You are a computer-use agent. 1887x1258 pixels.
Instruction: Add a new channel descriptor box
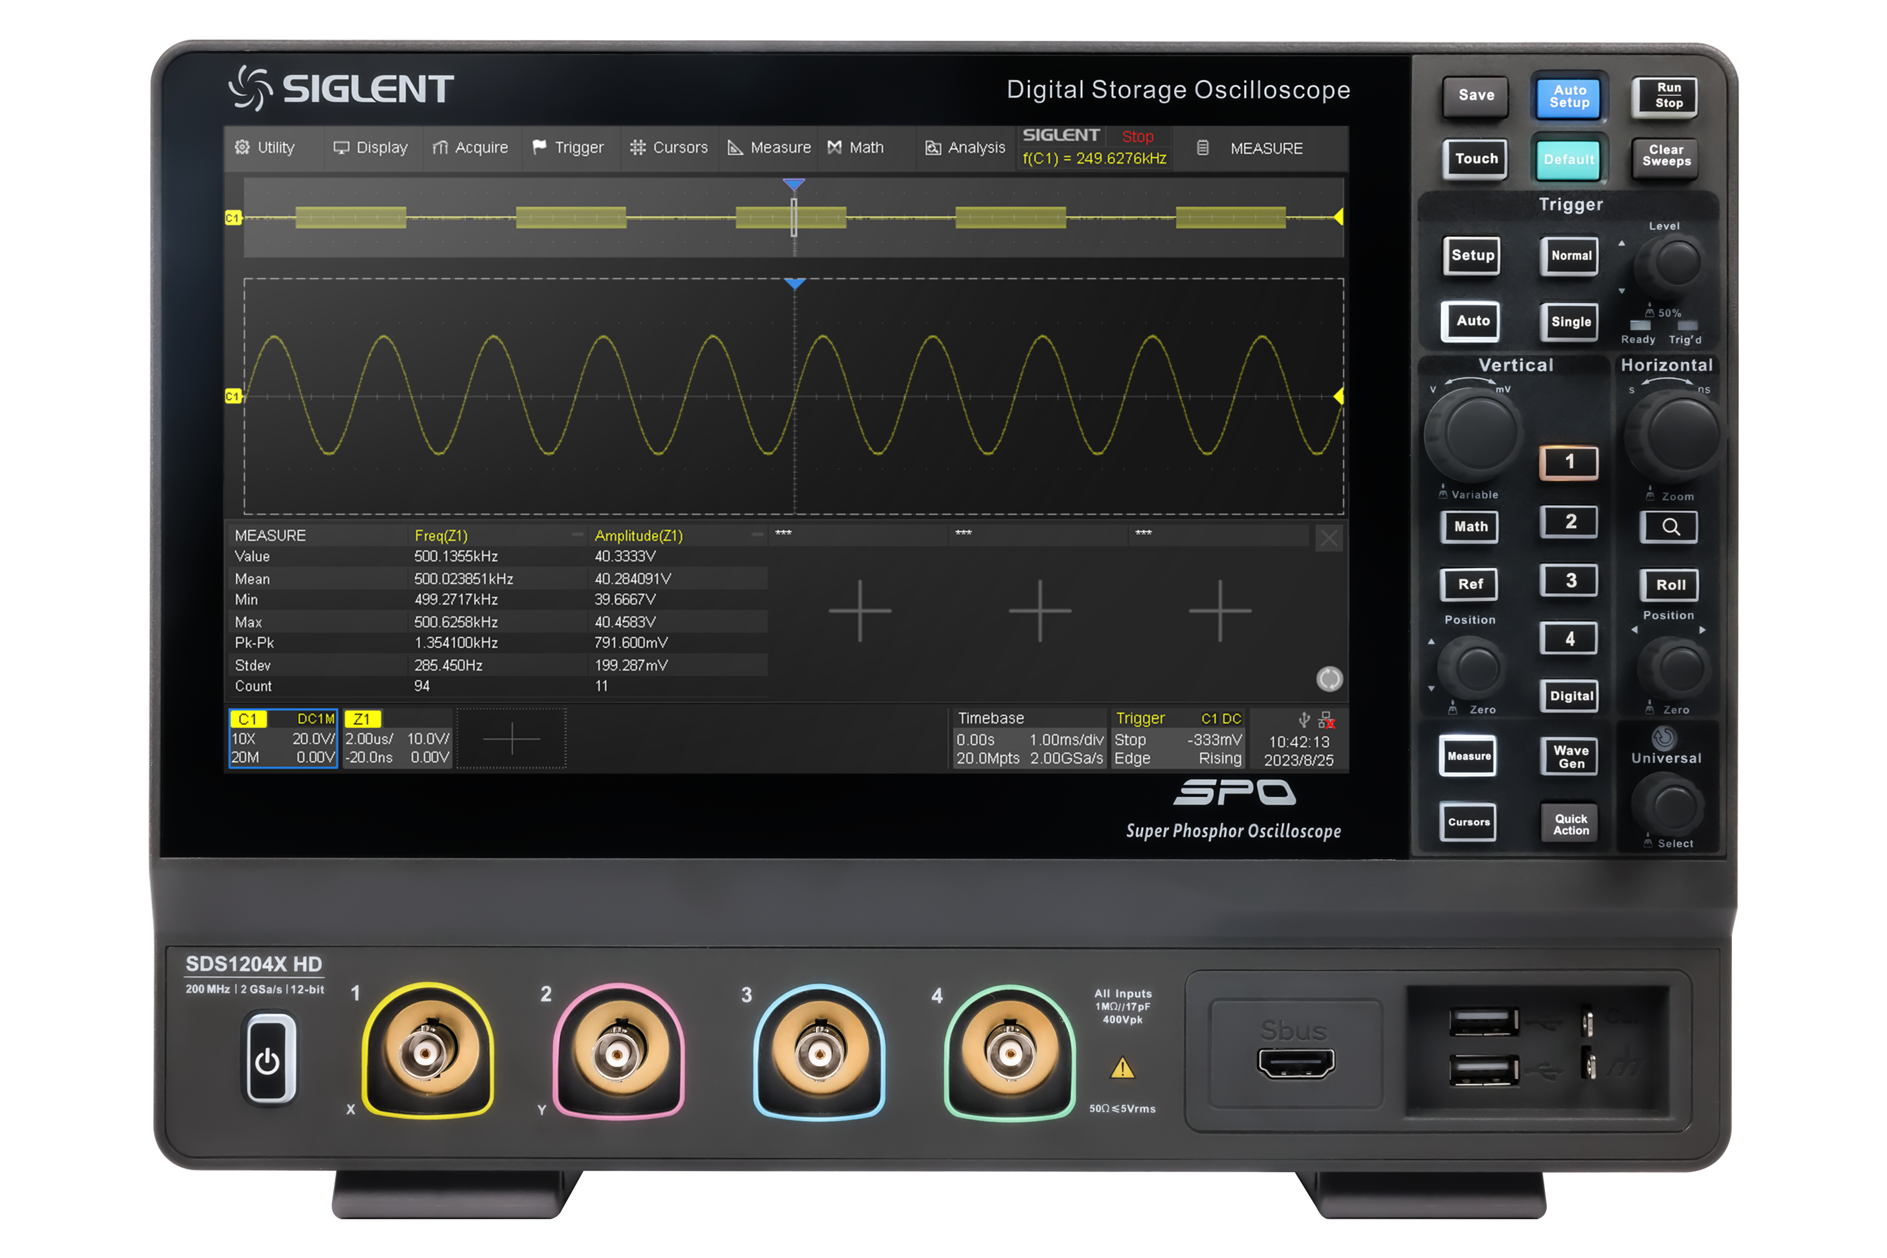(x=512, y=739)
